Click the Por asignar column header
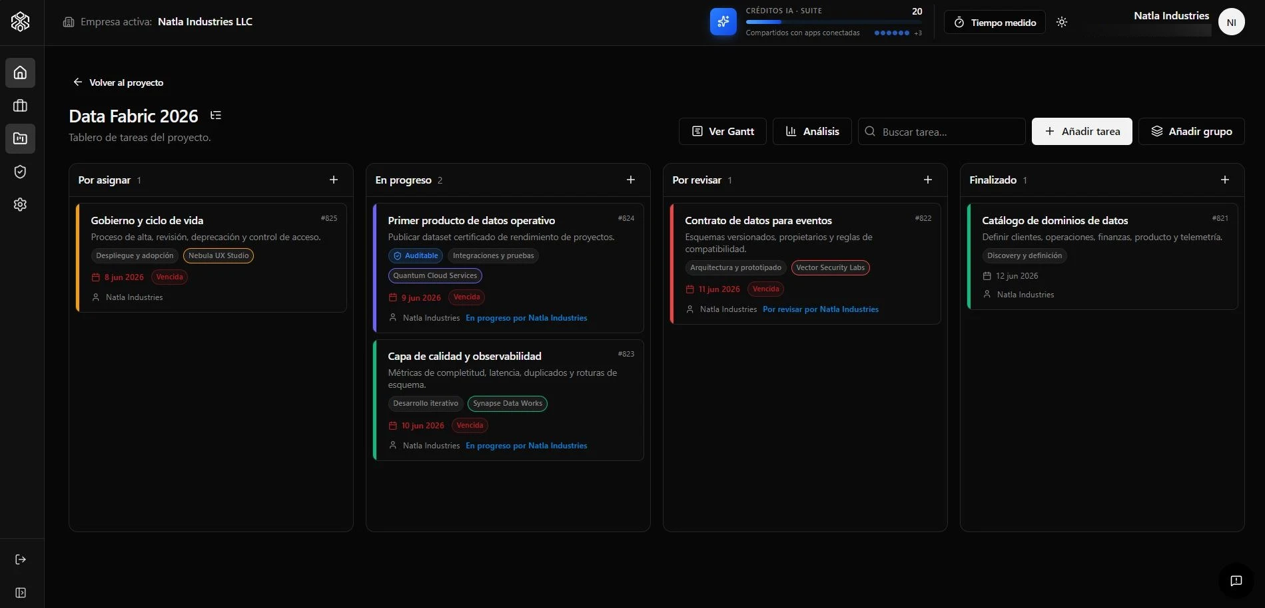1265x608 pixels. pos(105,180)
